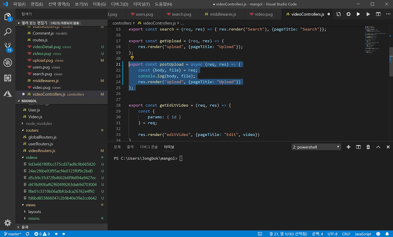The height and width of the screenshot is (237, 393).
Task: Open the Azure view in activity bar
Action: 8,94
